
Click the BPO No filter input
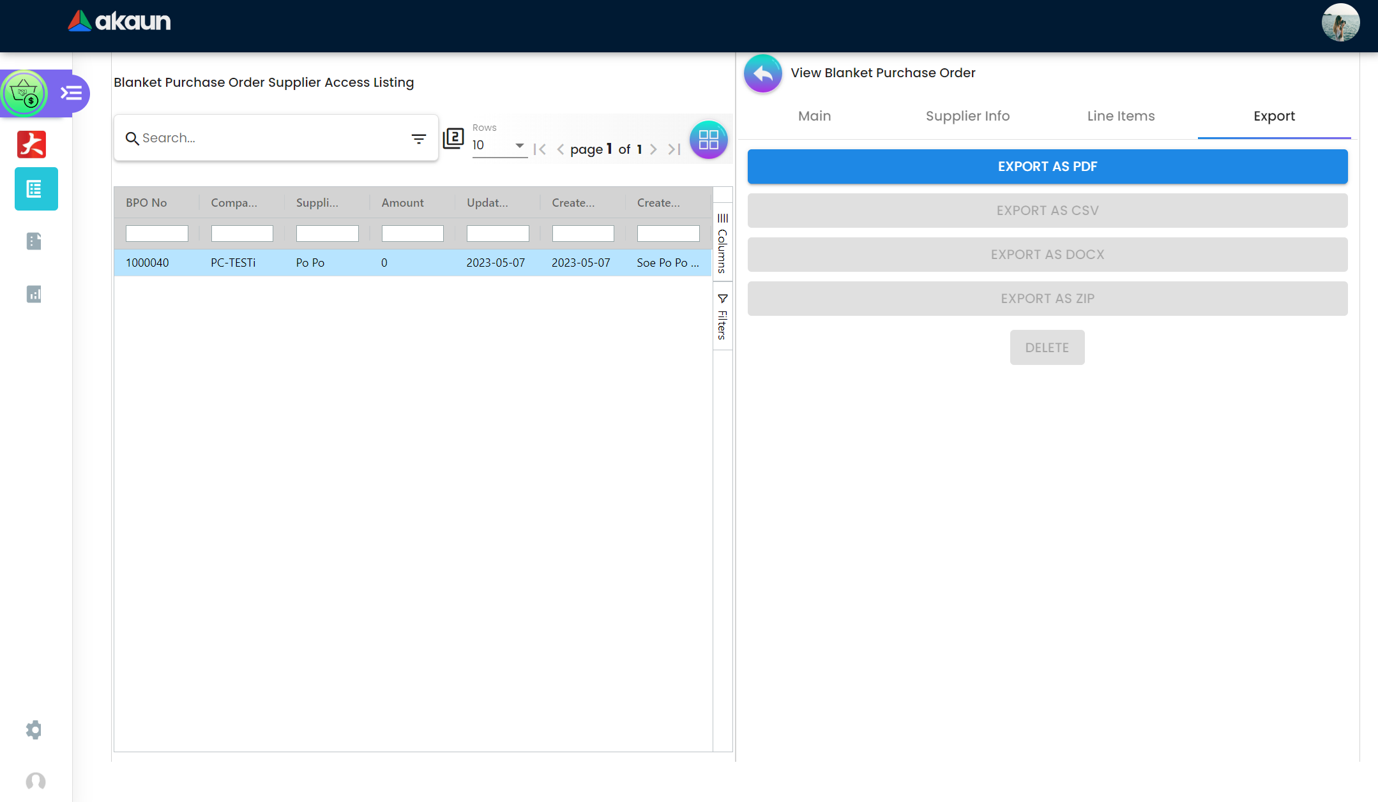click(156, 234)
